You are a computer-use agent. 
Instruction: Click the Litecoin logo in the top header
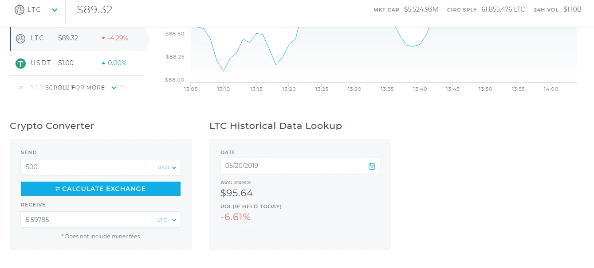[20, 10]
